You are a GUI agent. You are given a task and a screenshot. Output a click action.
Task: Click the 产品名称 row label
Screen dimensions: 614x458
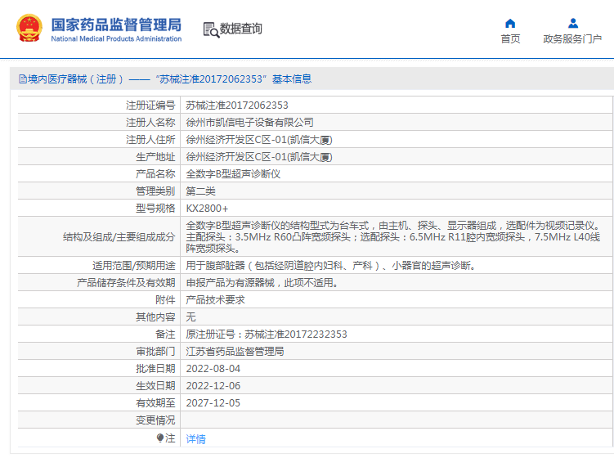[155, 174]
